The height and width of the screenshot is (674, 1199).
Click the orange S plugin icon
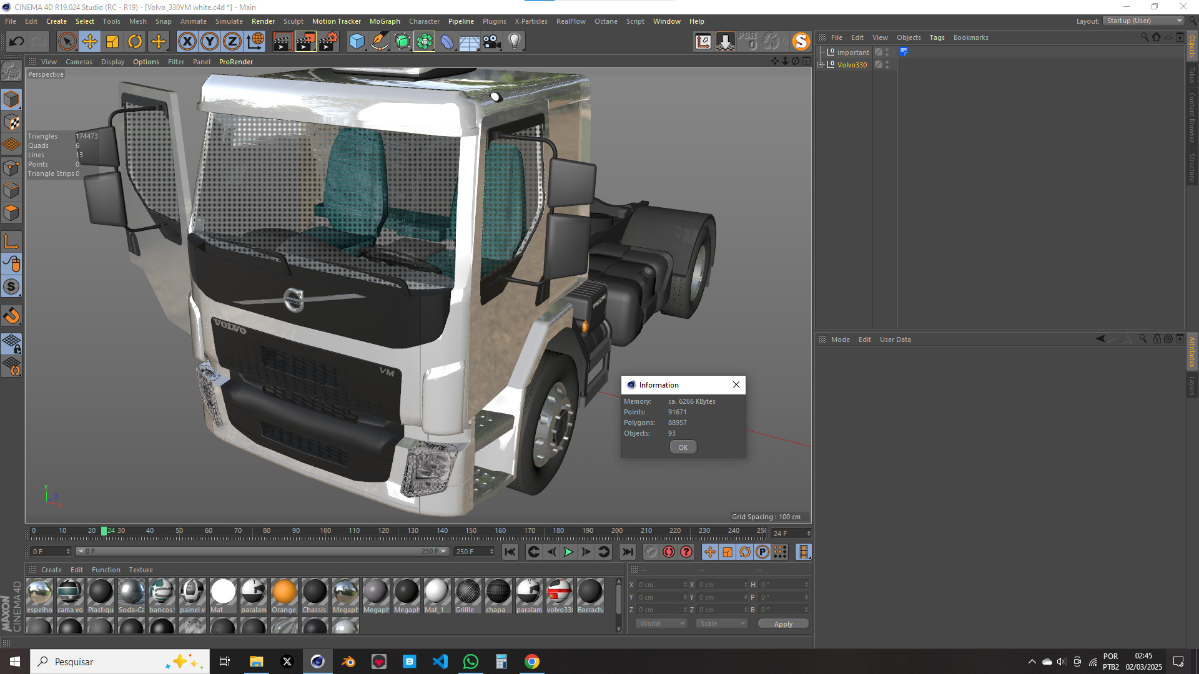tap(801, 42)
